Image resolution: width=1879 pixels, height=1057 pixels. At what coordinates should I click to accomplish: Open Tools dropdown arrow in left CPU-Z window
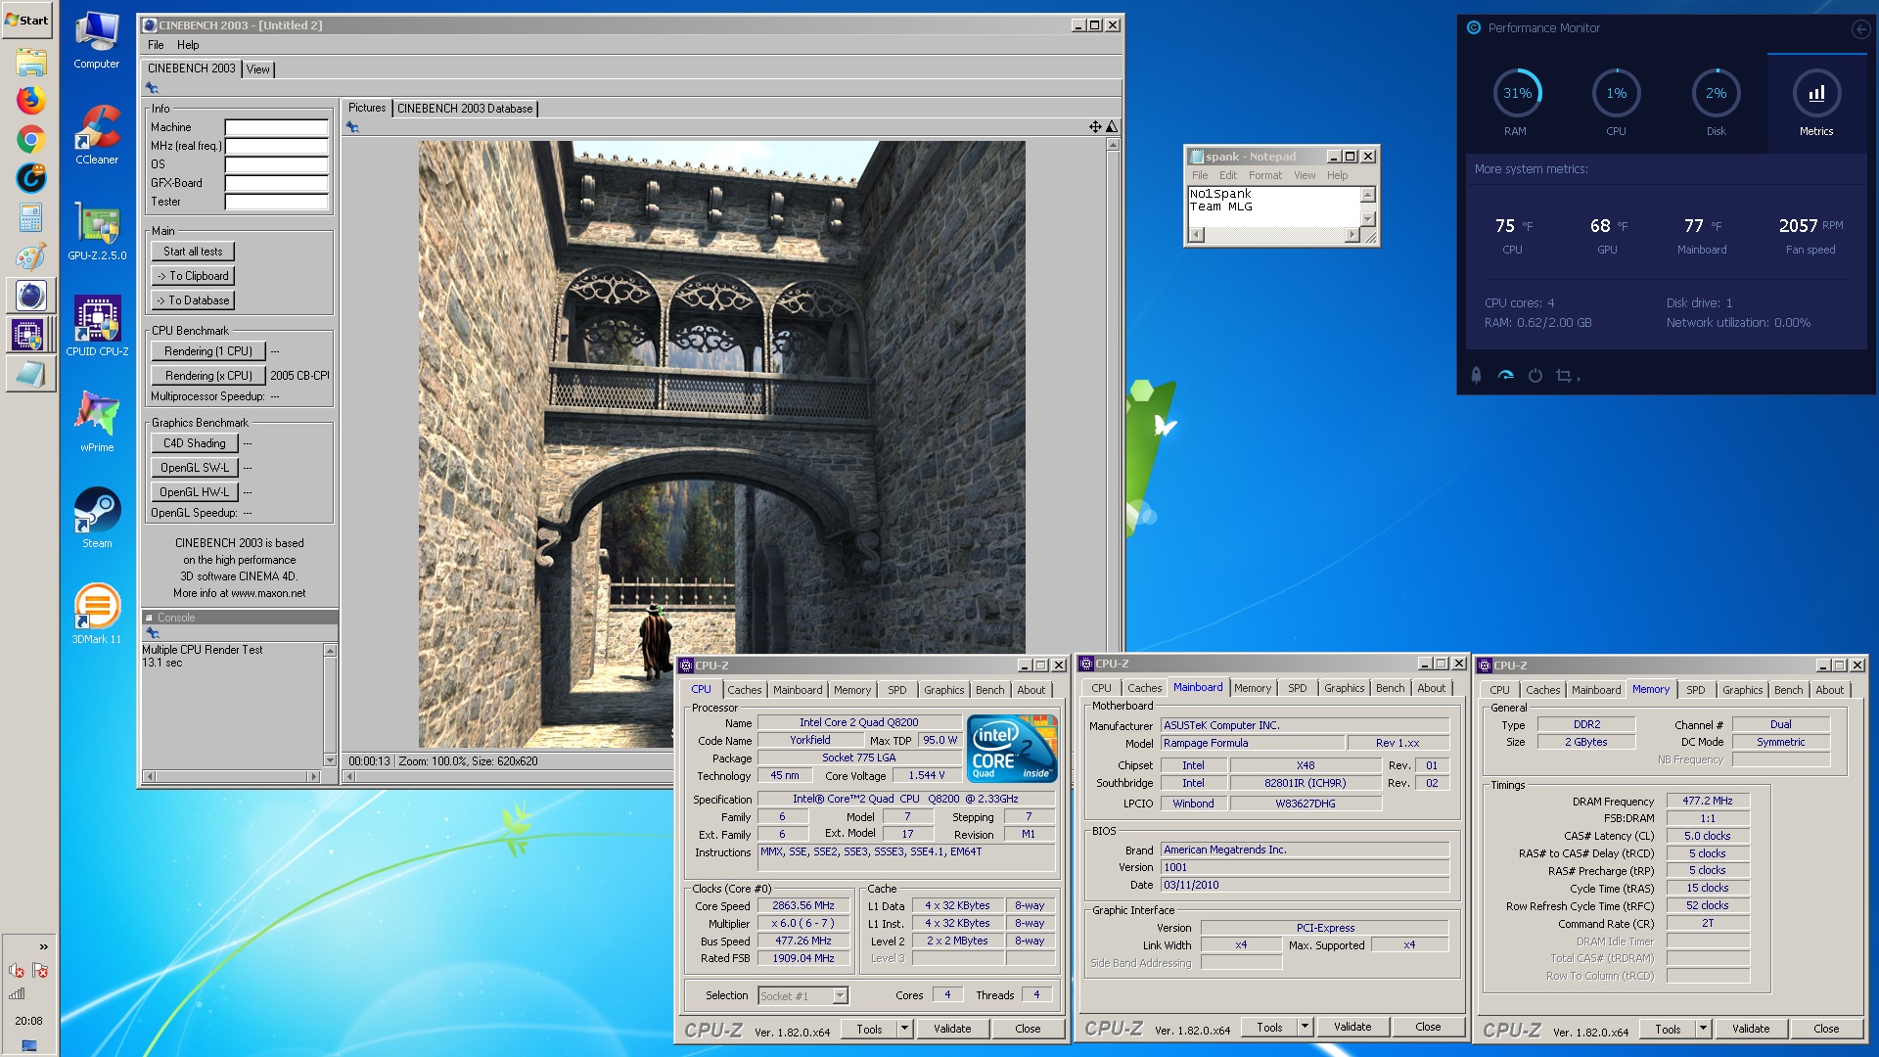[904, 1029]
